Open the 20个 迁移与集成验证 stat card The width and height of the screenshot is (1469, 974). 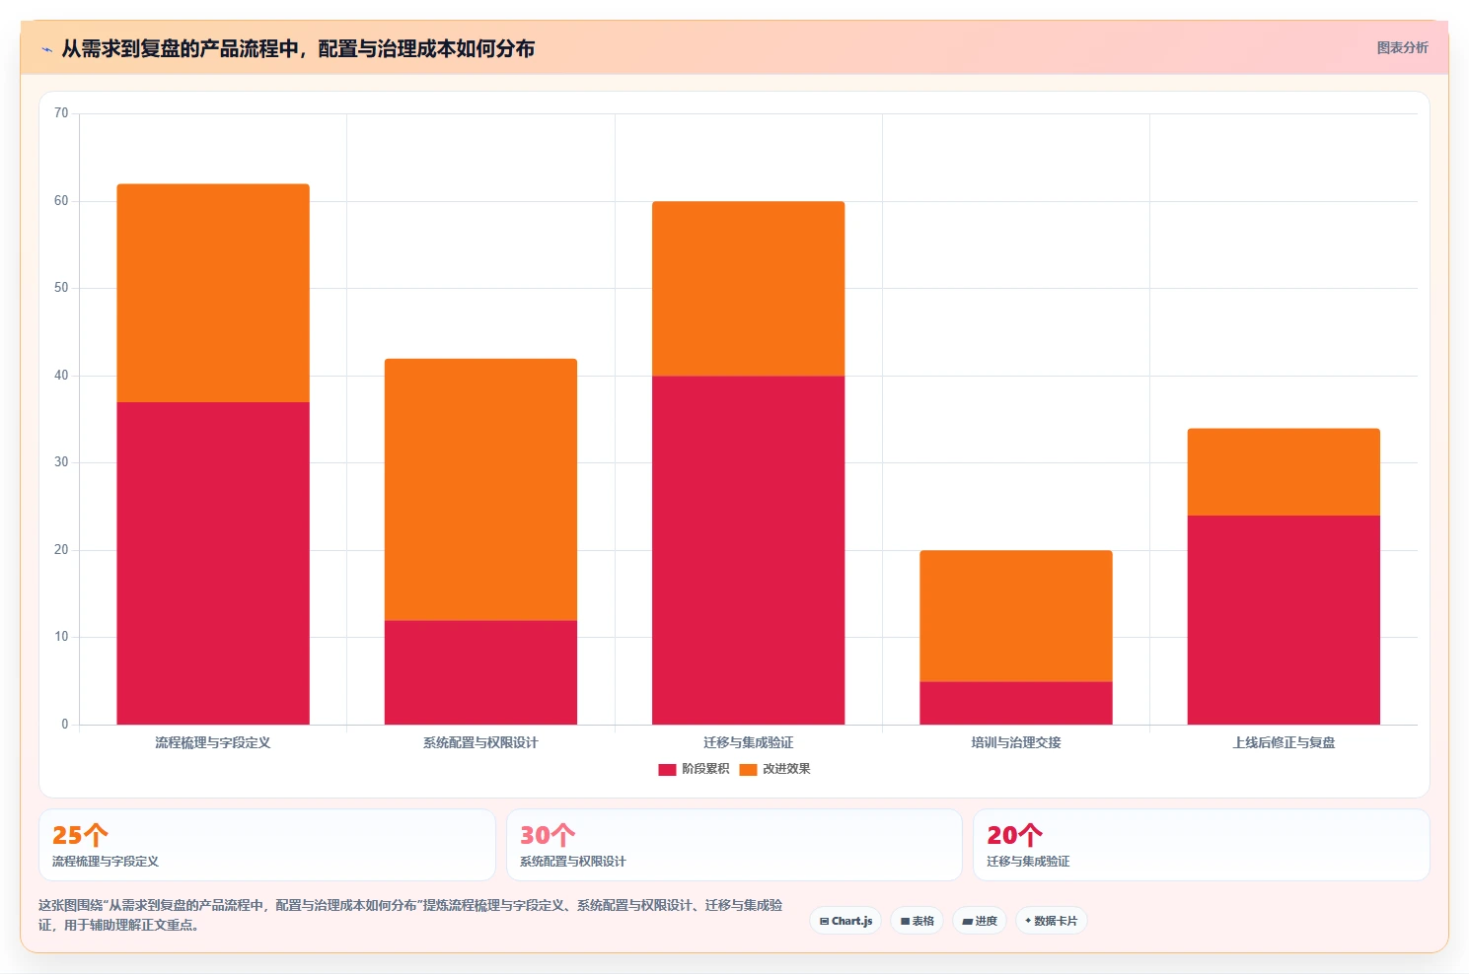[1201, 845]
